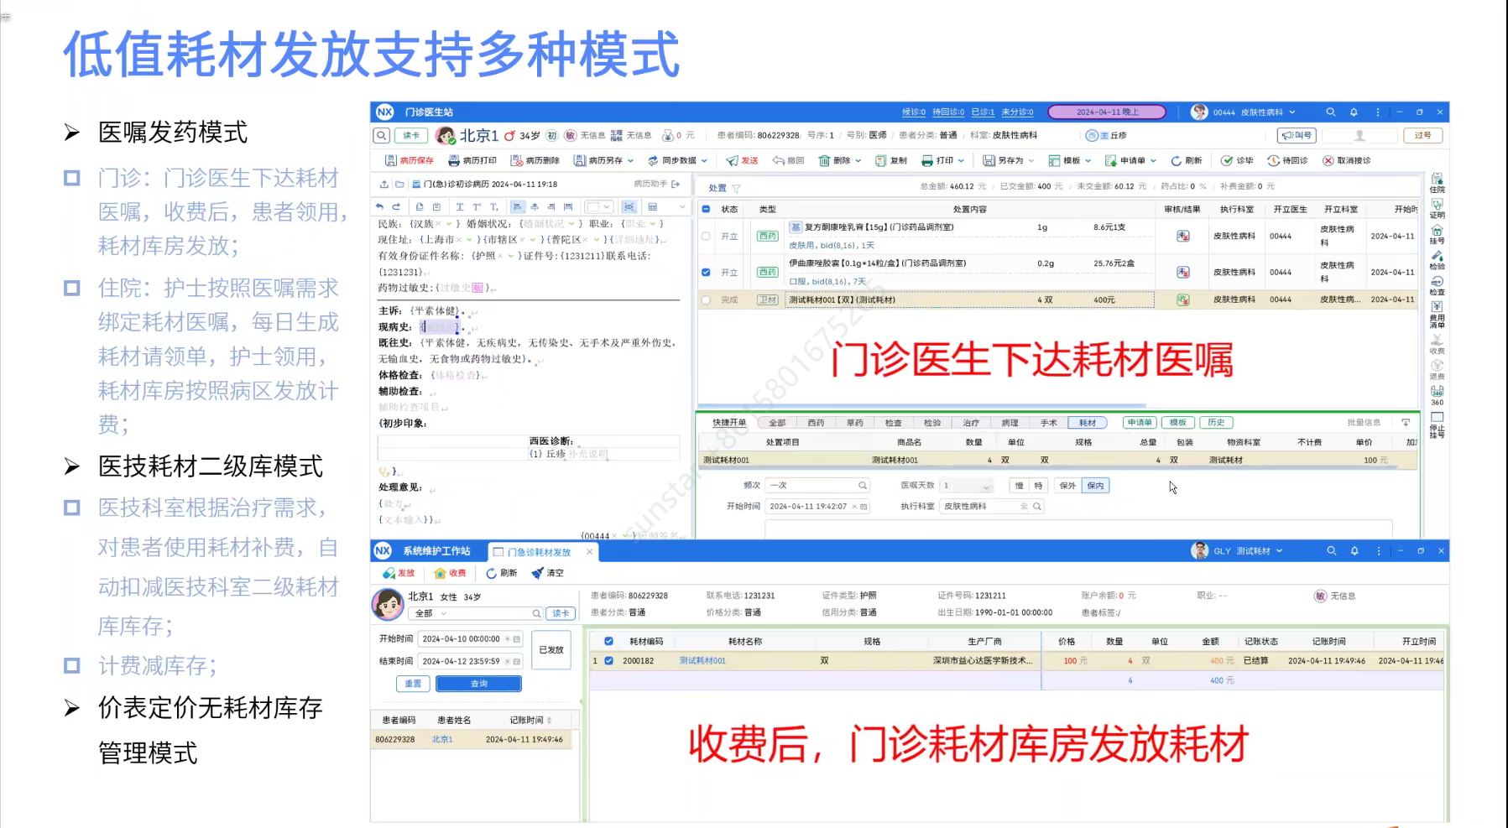Screen dimensions: 1508x828
Task: Select the 门急诊耗材发放 tab
Action: point(538,552)
